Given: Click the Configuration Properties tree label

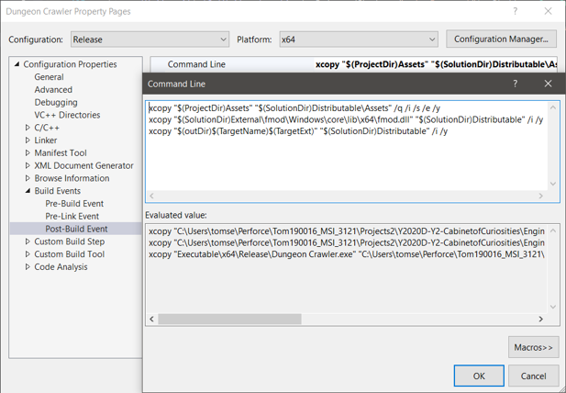Looking at the screenshot, I should 70,64.
